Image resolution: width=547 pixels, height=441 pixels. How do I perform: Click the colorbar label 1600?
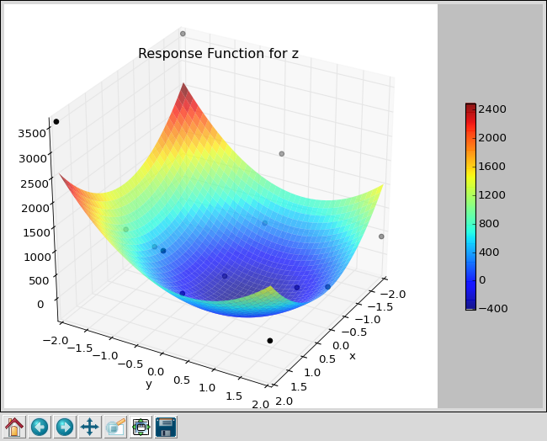(x=492, y=166)
